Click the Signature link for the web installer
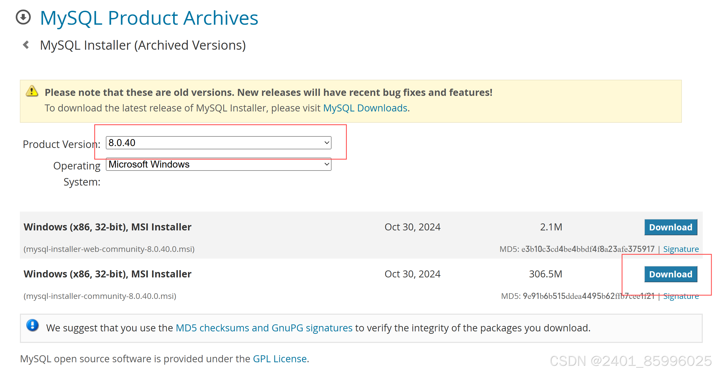713x373 pixels. tap(681, 249)
